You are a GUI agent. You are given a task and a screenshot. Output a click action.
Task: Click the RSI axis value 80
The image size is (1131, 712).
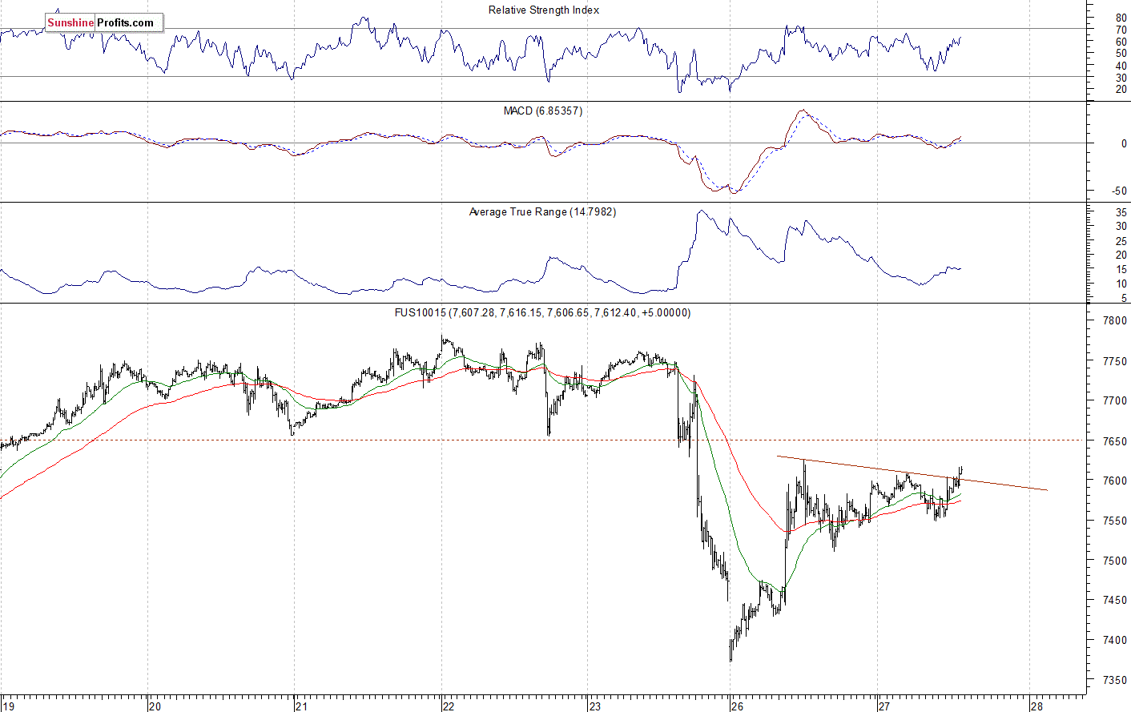(1121, 18)
